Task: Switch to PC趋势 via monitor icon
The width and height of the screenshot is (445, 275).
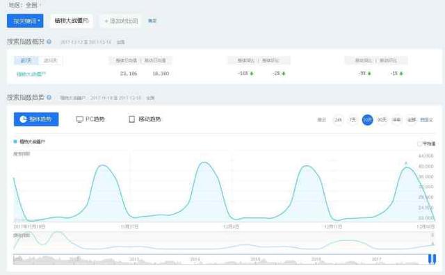Action: 90,119
